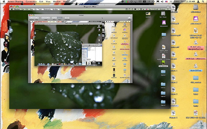Open the local Window menu

tap(57, 2)
